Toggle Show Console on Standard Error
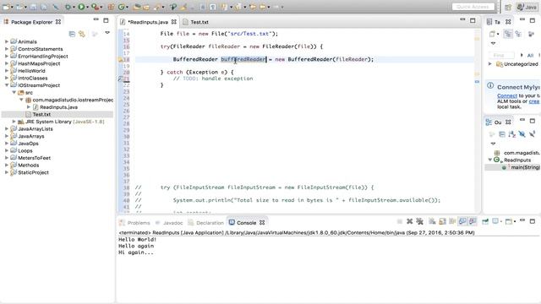 [473, 221]
